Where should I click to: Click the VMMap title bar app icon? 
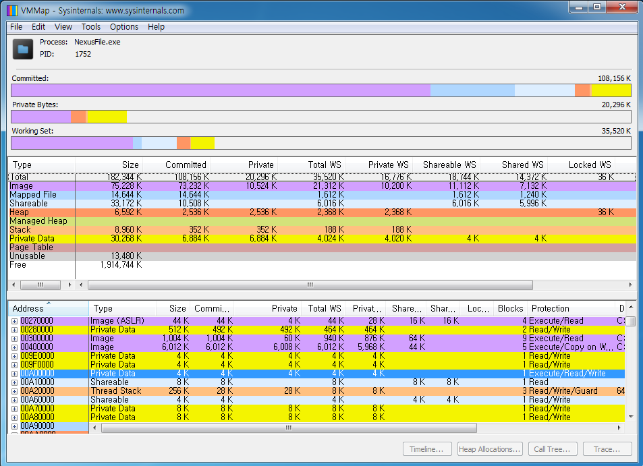pyautogui.click(x=12, y=10)
